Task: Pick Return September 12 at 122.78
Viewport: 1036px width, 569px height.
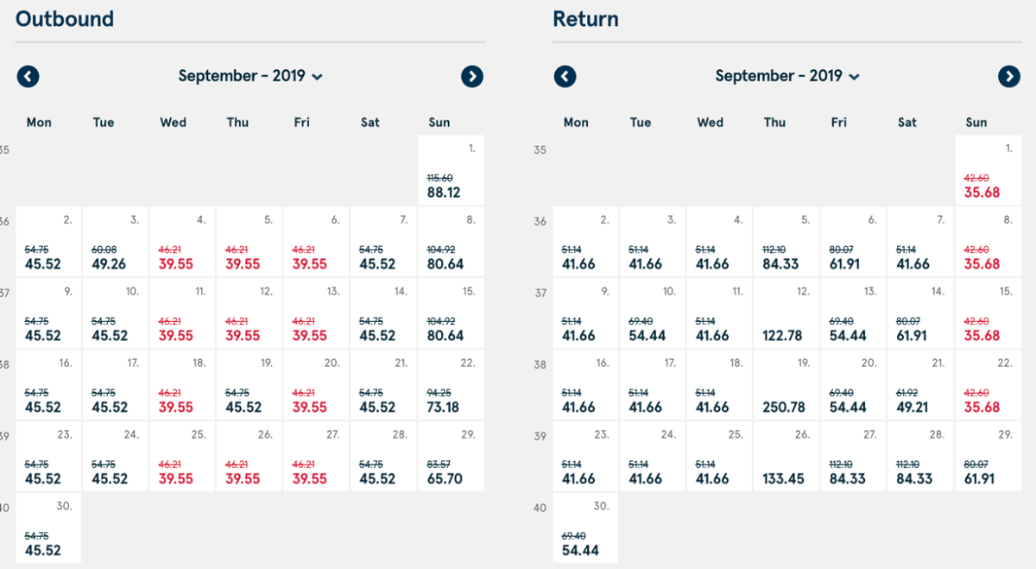Action: pos(786,314)
